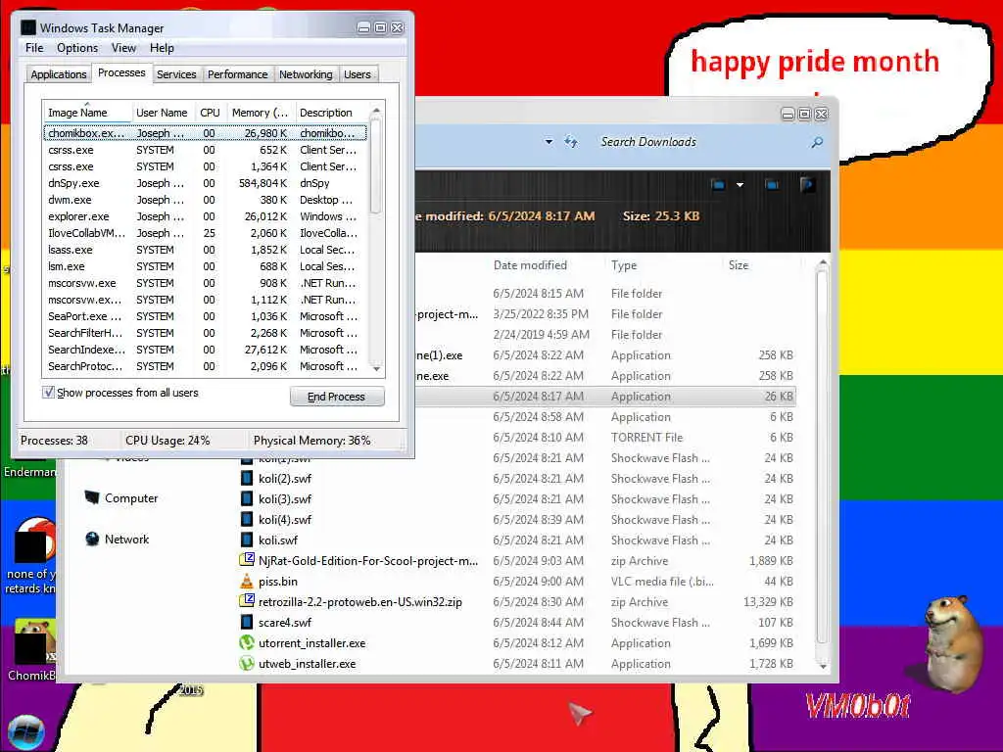The image size is (1003, 752).
Task: Click the retrozilla zip archive icon
Action: point(246,601)
